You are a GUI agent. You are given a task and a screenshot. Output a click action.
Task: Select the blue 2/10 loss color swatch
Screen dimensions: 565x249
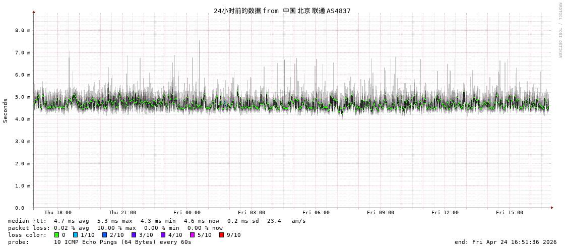click(104, 235)
